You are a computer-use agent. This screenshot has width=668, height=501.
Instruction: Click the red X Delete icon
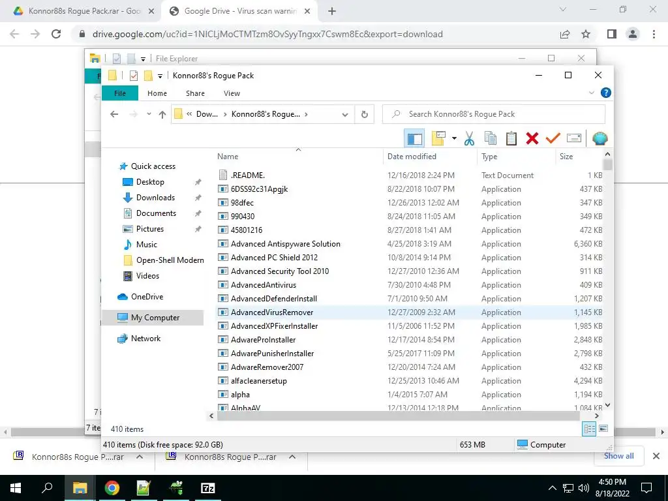532,138
